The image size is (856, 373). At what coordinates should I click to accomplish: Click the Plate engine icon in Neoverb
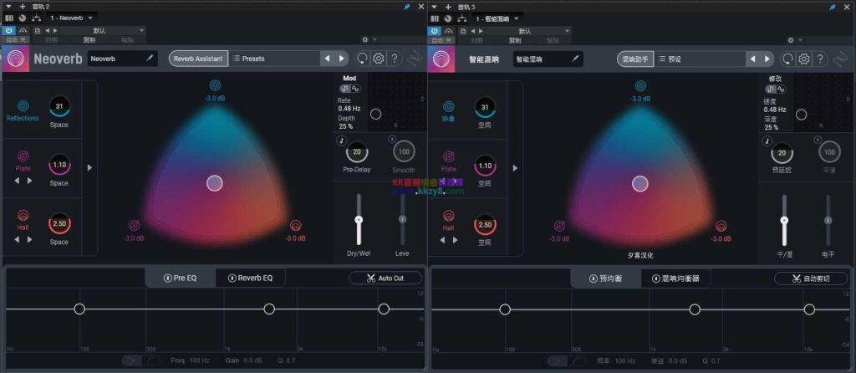(x=23, y=157)
